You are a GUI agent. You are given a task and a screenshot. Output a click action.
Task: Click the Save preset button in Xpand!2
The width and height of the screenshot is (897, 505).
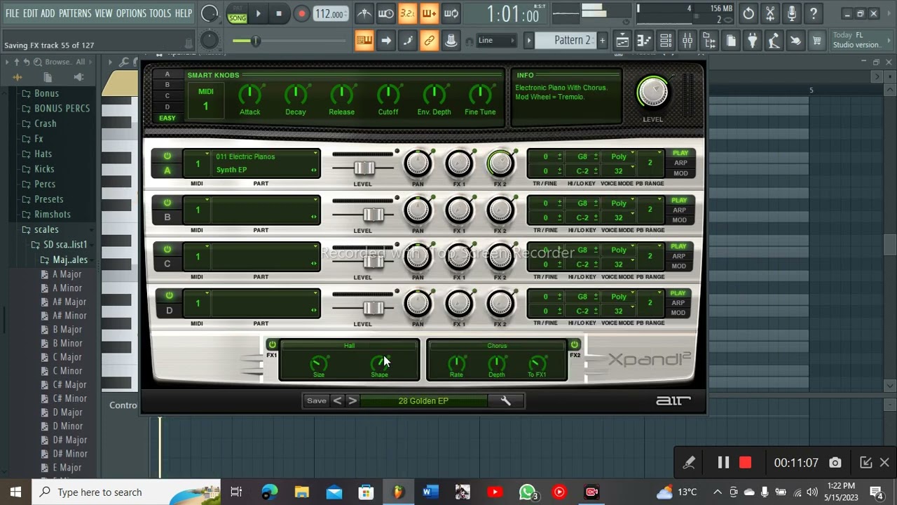(316, 400)
